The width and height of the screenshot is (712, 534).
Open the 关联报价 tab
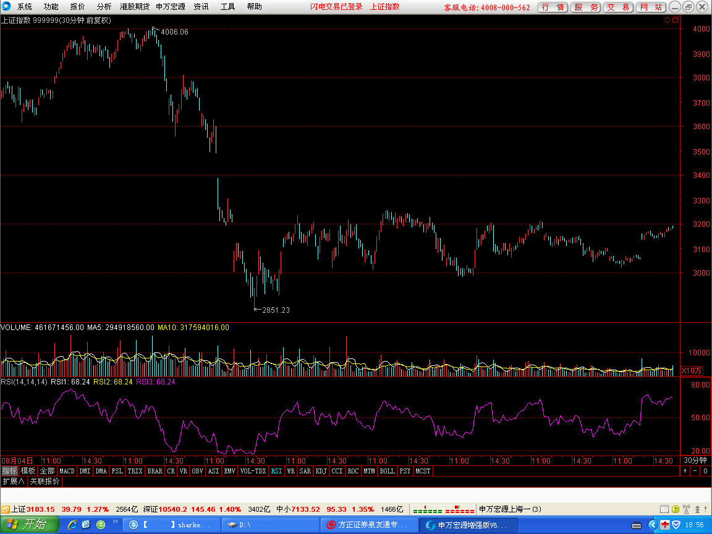pyautogui.click(x=44, y=481)
